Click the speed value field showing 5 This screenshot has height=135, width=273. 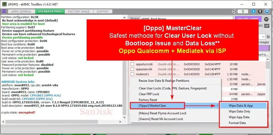(243, 12)
